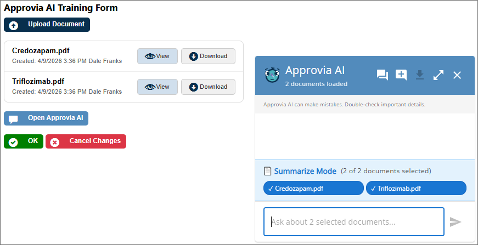This screenshot has height=245, width=478.
Task: Download Credozapam.pdf file
Action: coord(208,56)
